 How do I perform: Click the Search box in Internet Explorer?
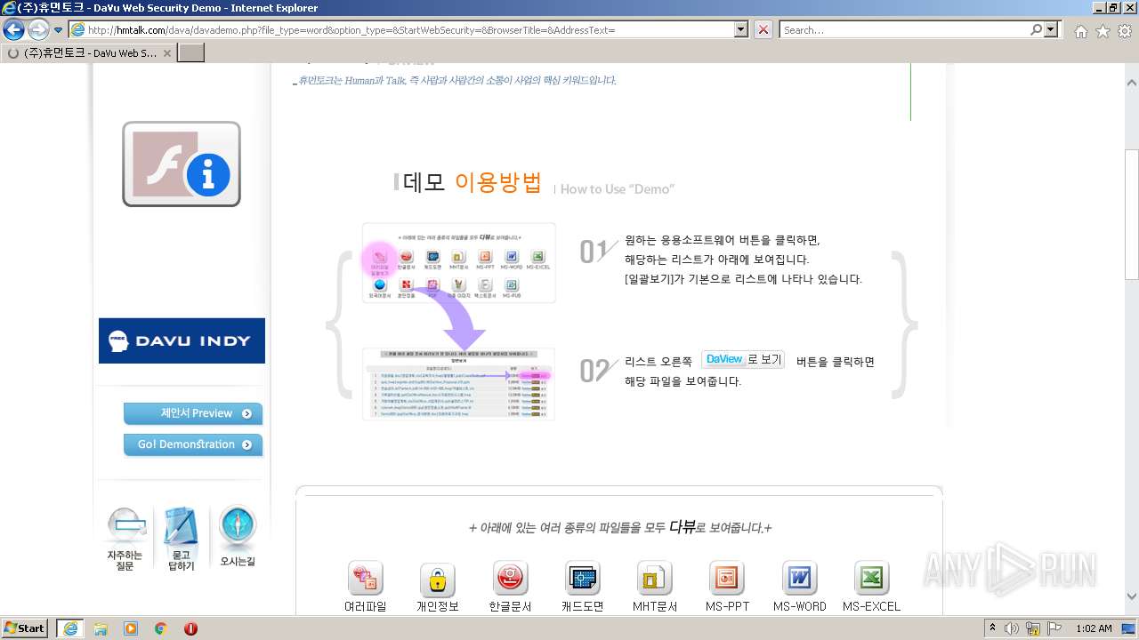pos(904,30)
